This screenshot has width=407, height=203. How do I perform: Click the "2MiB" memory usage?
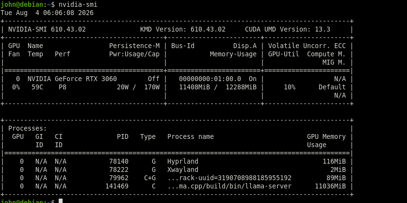click(338, 170)
